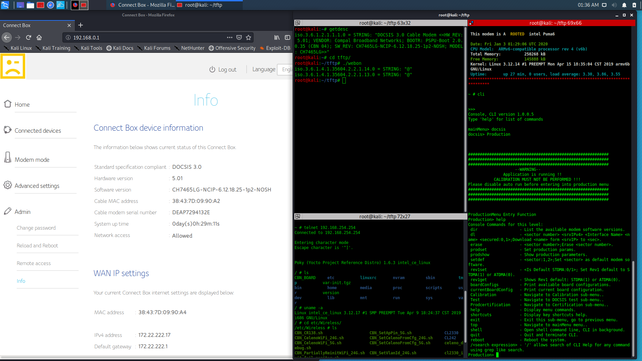Click the back navigation arrow

[7, 37]
